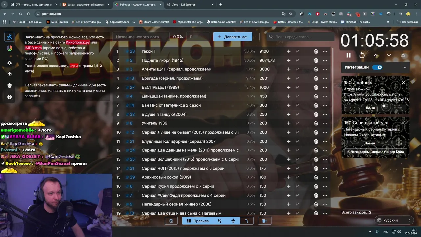The height and width of the screenshot is (237, 421).
Task: Pause the auction timer
Action: click(349, 55)
